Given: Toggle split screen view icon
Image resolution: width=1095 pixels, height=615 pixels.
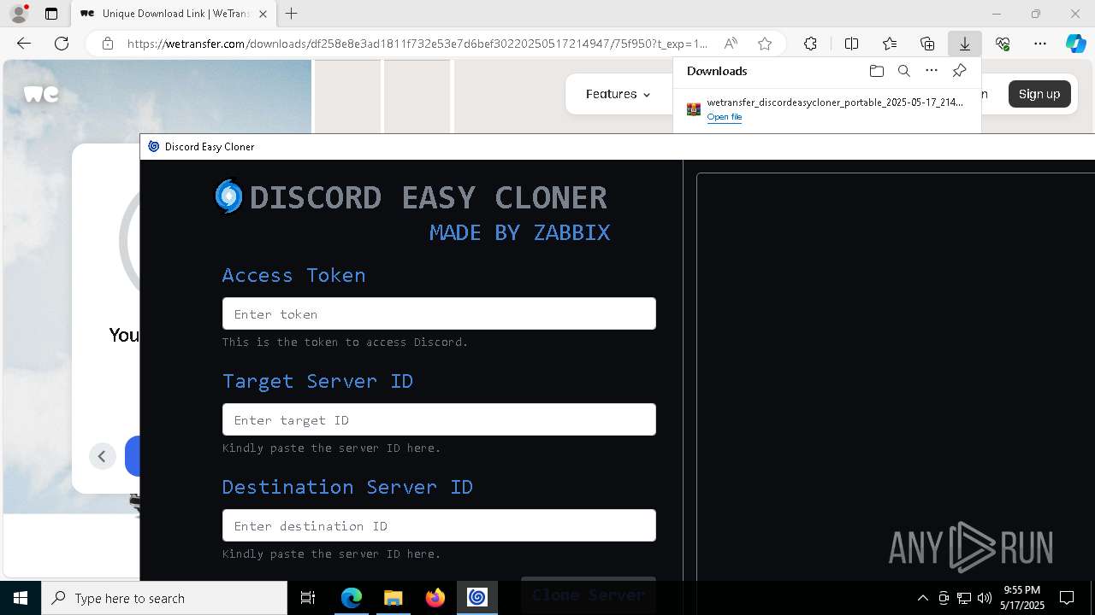Looking at the screenshot, I should tap(851, 44).
